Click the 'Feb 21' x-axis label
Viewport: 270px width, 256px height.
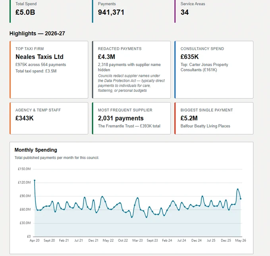pyautogui.click(x=64, y=240)
